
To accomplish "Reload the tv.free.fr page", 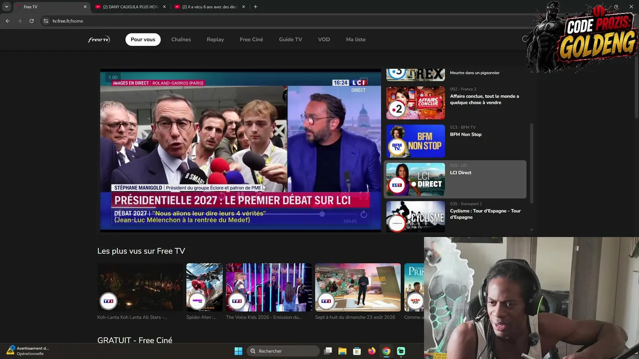I will [31, 21].
